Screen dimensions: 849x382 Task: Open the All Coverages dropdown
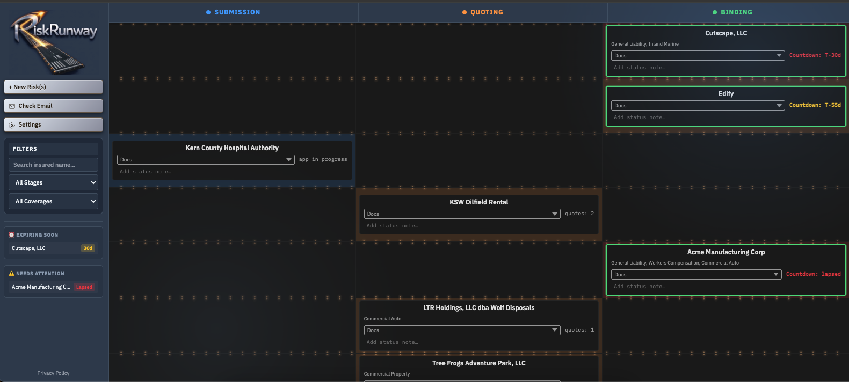(x=53, y=201)
